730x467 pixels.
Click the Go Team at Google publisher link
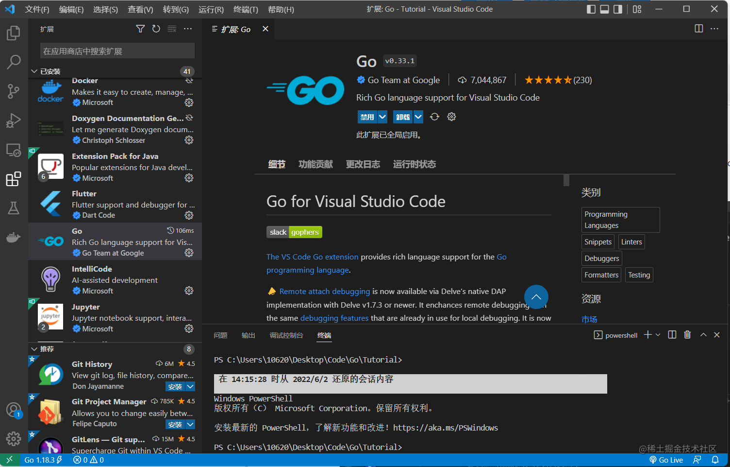pos(404,80)
